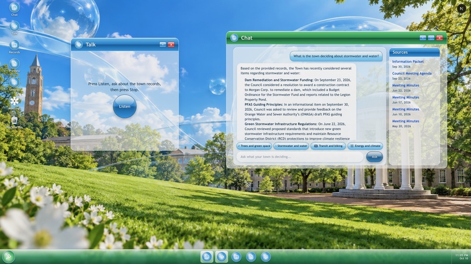
Task: Click 'Dam Remediation and Stormwater Funding:' heading
Action: 279,80
